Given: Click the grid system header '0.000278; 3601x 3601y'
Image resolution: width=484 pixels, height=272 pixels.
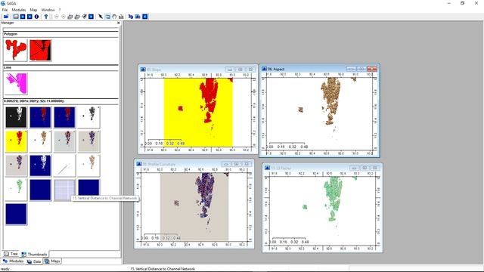Looking at the screenshot, I should pyautogui.click(x=34, y=100).
